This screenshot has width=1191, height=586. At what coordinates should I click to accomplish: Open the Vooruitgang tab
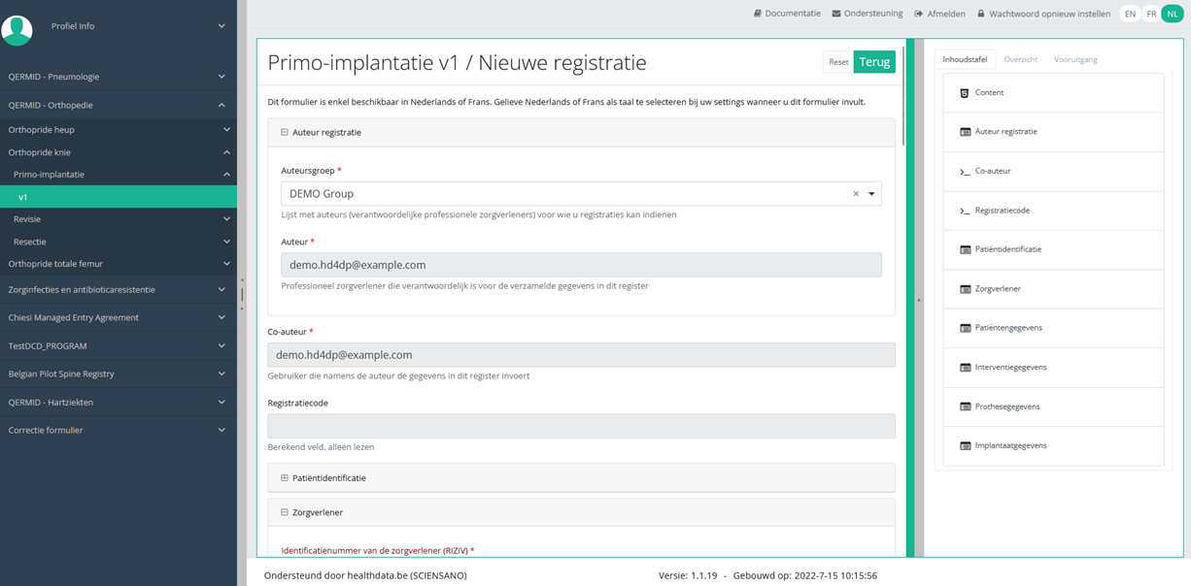coord(1075,59)
